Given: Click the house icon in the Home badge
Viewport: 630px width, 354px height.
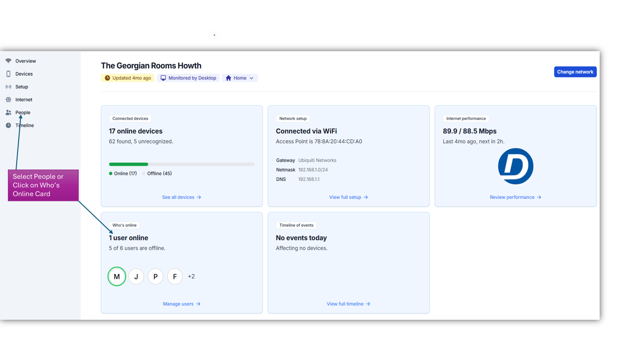Looking at the screenshot, I should pyautogui.click(x=228, y=78).
